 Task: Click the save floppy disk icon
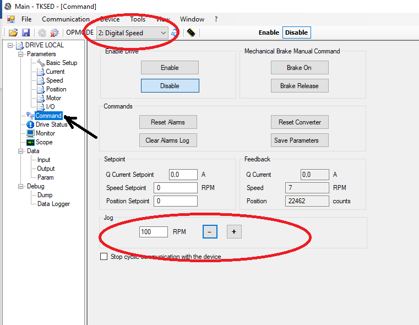pos(25,33)
